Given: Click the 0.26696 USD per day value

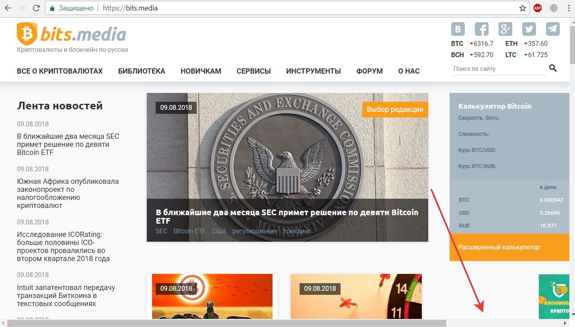Looking at the screenshot, I should tap(550, 213).
